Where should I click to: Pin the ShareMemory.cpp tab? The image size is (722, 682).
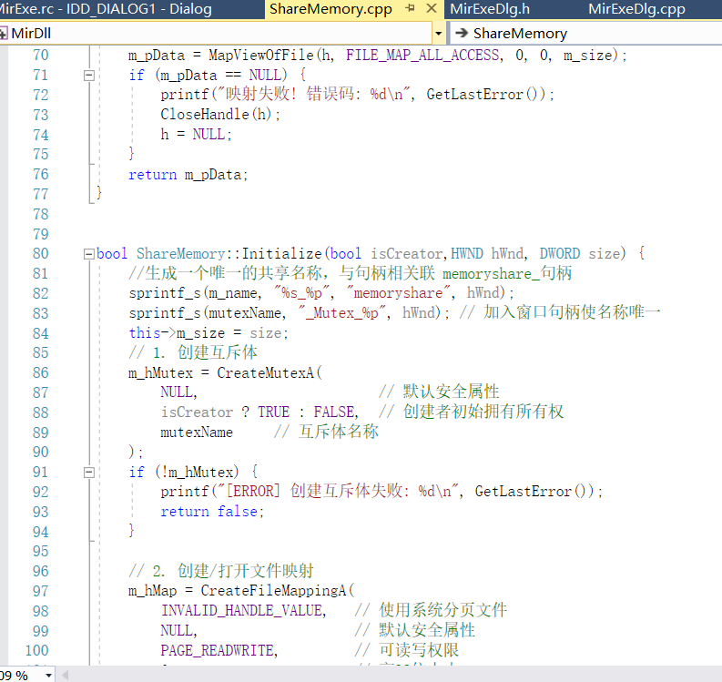(411, 9)
